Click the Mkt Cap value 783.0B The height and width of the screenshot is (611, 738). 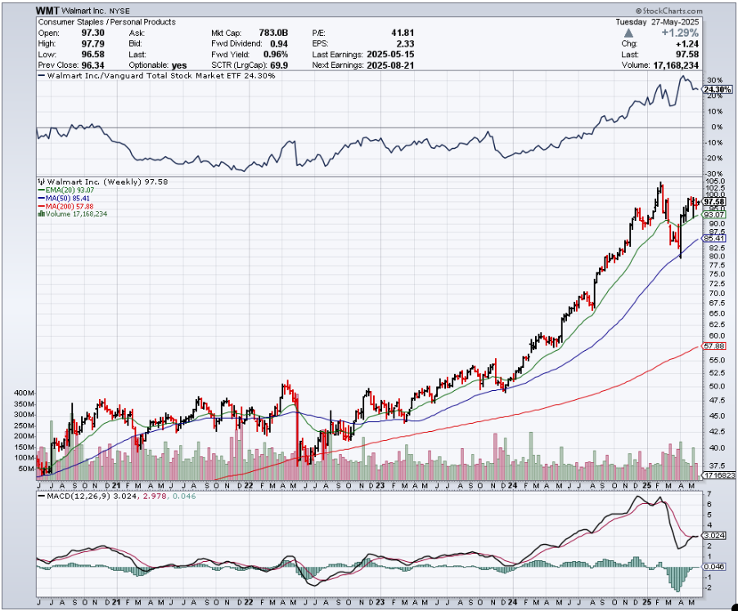(x=273, y=33)
